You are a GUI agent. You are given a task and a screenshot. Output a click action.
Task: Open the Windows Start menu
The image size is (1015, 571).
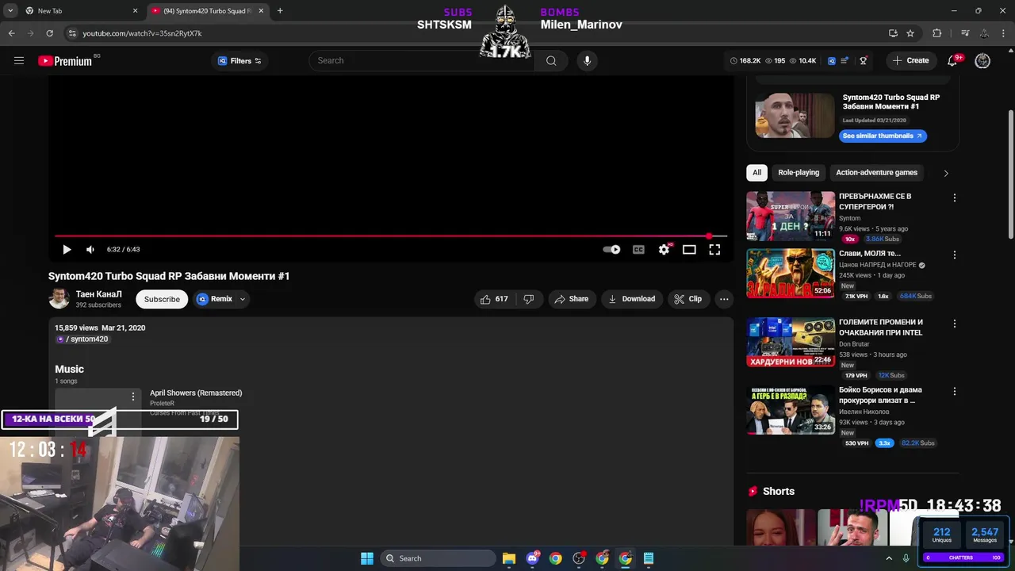(x=367, y=558)
